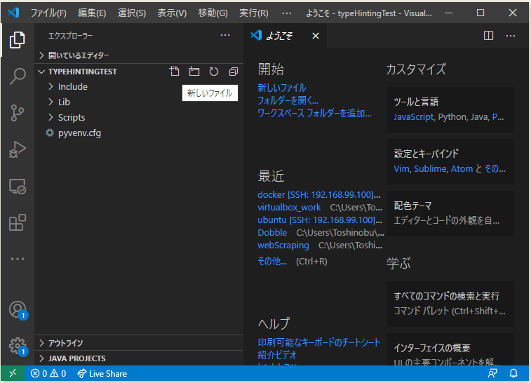Click the feedback icon in status bar
Viewport: 531px width, 383px height.
(x=492, y=373)
